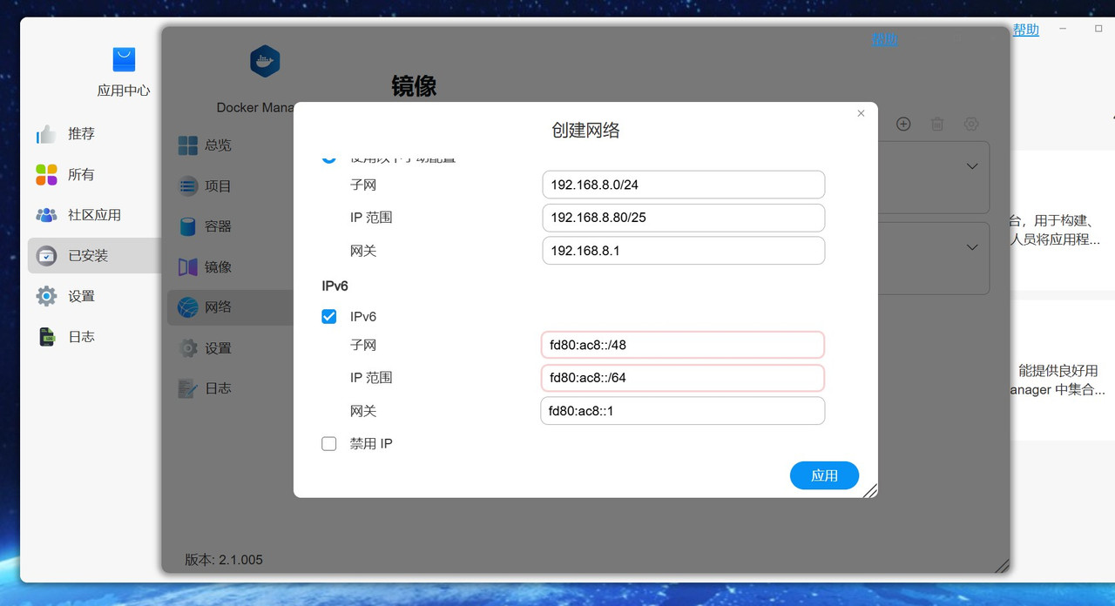Click Docker Manager 设置 gear icon
The height and width of the screenshot is (606, 1115).
click(x=188, y=348)
